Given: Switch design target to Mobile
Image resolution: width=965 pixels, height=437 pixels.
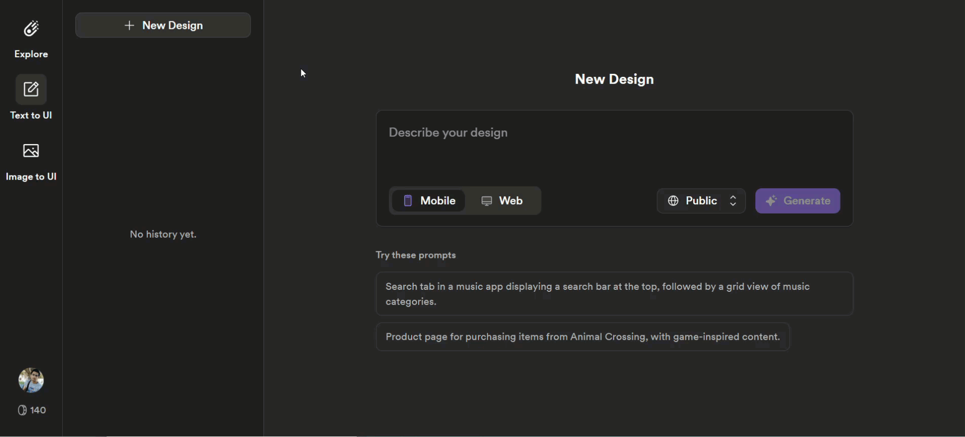Looking at the screenshot, I should 429,201.
